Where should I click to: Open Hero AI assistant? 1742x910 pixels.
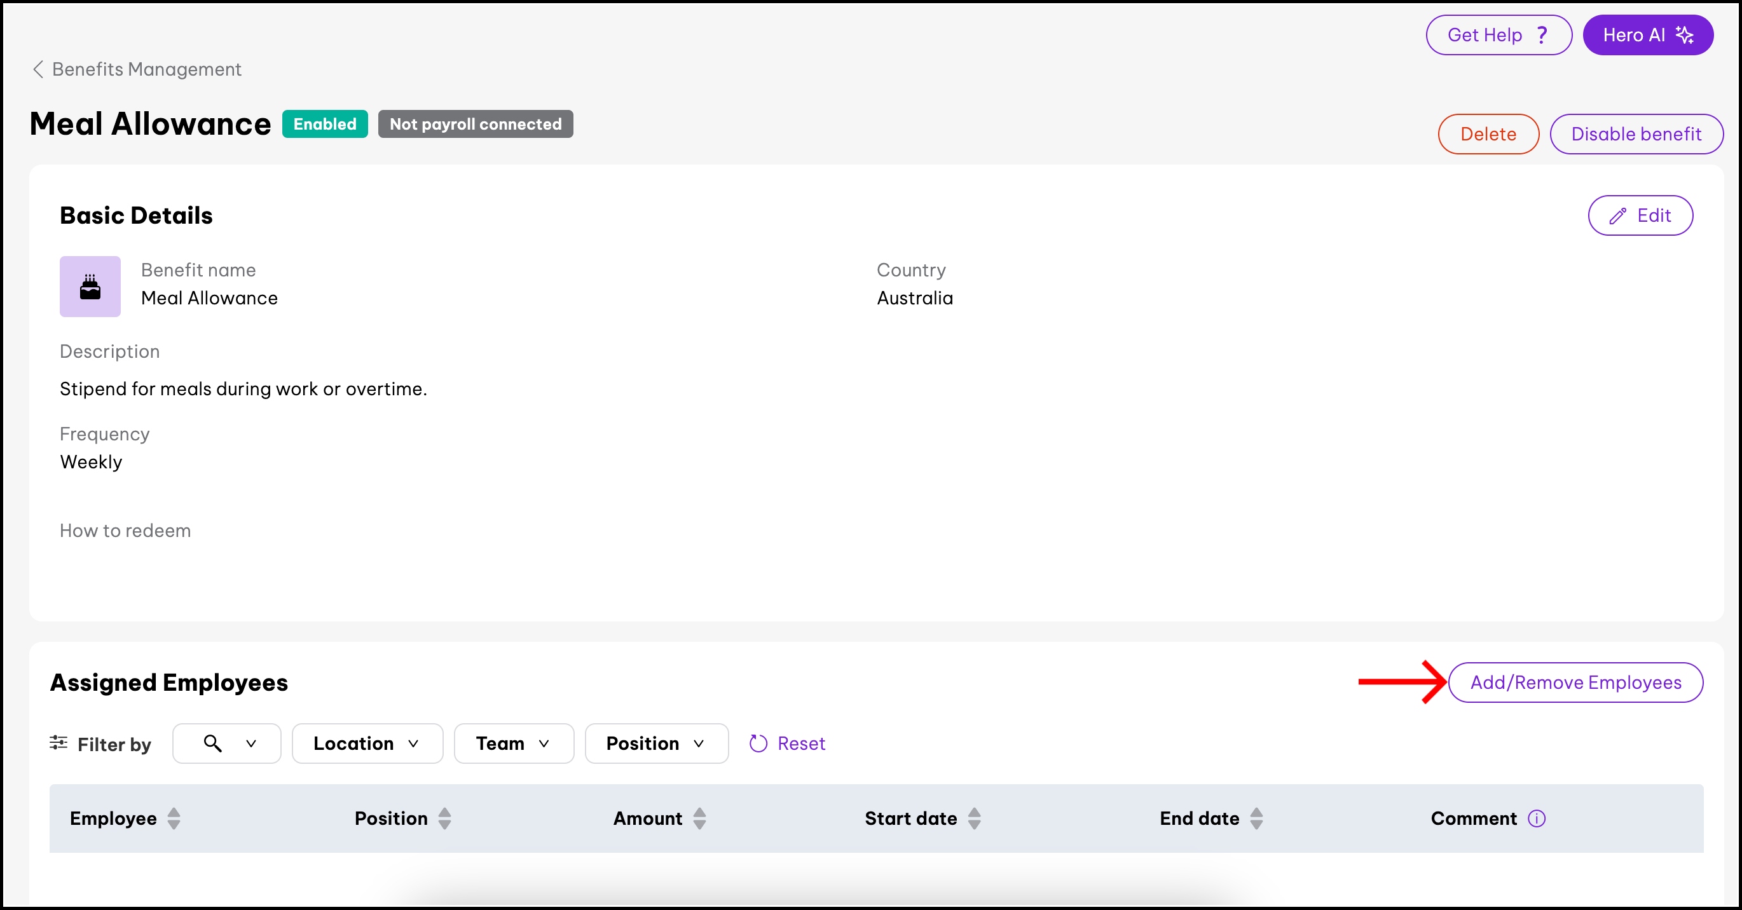click(x=1647, y=35)
